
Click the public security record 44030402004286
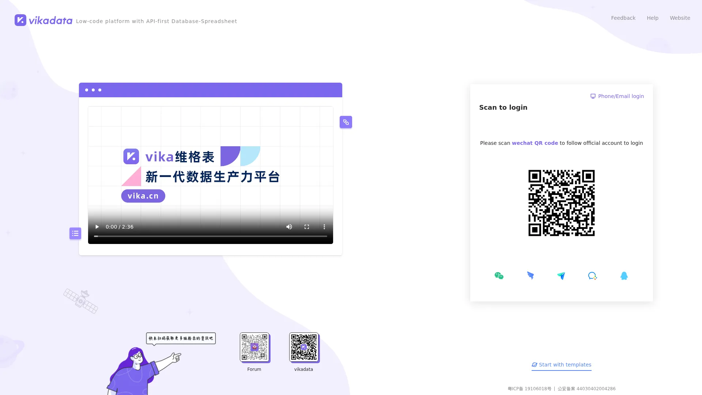(586, 389)
